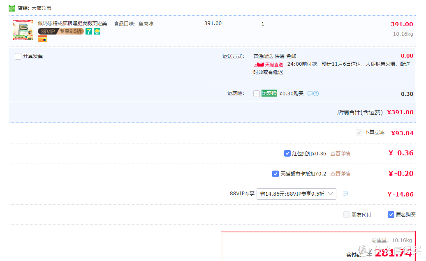
Task: Tick the 运费险 shipping insurance checkbox
Action: [257, 94]
